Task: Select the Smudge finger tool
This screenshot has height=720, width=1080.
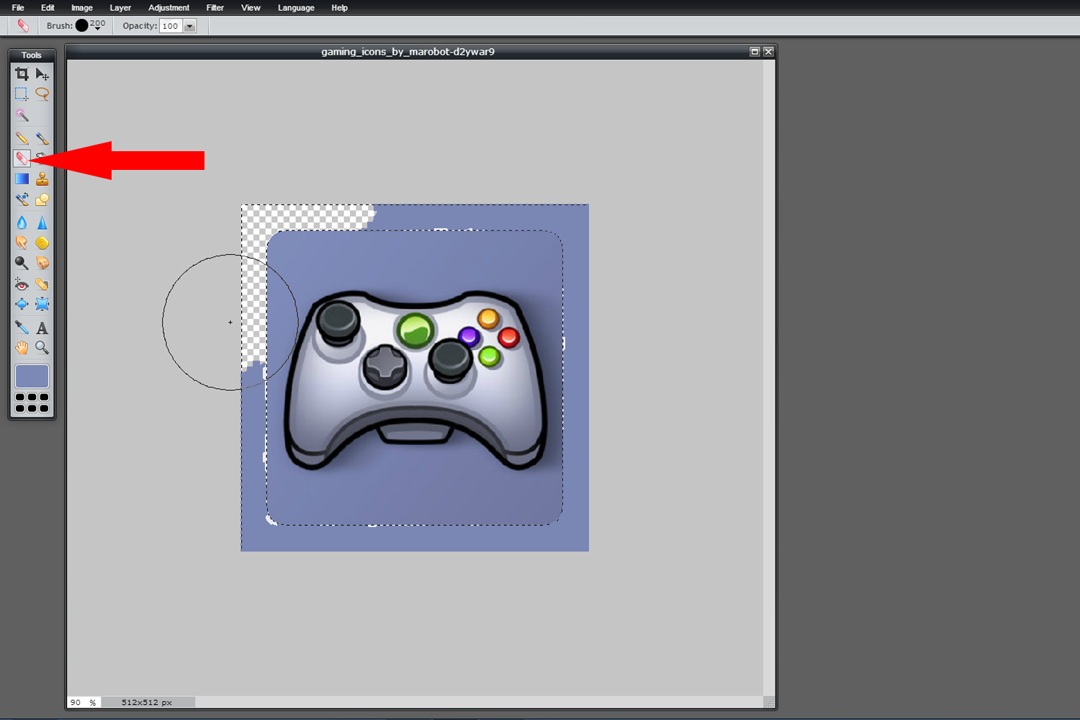Action: click(22, 243)
